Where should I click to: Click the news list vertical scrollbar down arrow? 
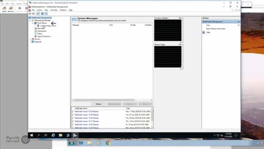pos(152,127)
